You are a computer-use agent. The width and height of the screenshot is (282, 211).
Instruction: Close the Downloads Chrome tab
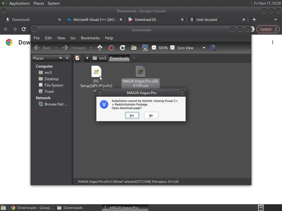coord(59,20)
